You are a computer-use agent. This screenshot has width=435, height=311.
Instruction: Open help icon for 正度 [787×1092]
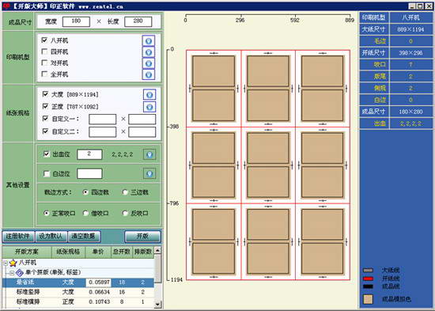click(149, 107)
